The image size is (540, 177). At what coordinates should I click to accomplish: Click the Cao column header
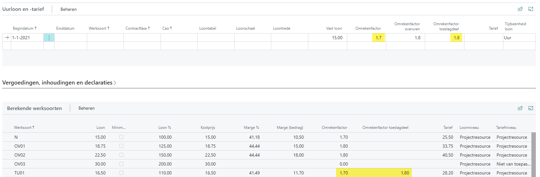tap(167, 28)
